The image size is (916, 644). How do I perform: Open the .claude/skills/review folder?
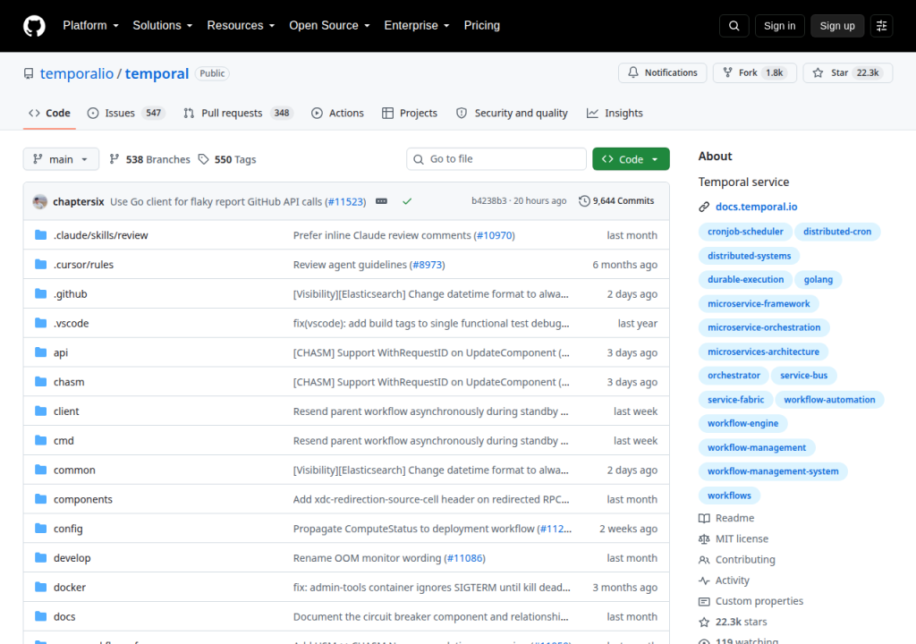(100, 235)
